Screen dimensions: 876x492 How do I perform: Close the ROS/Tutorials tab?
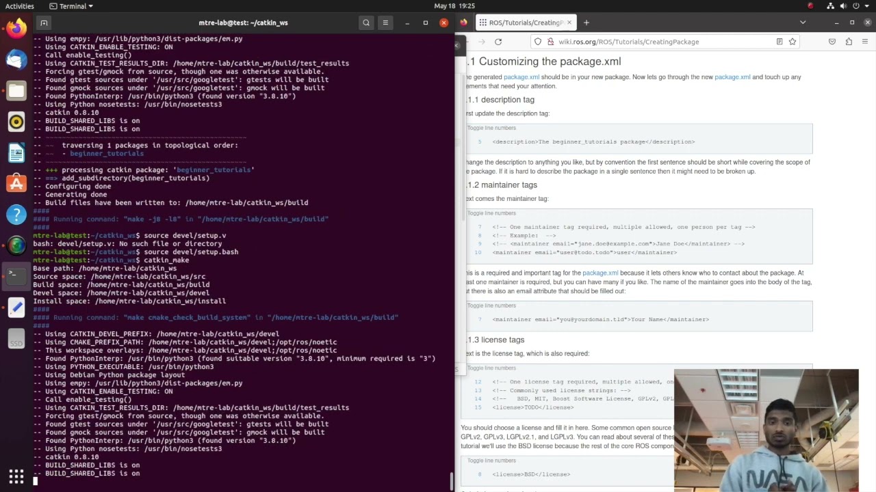coord(569,23)
